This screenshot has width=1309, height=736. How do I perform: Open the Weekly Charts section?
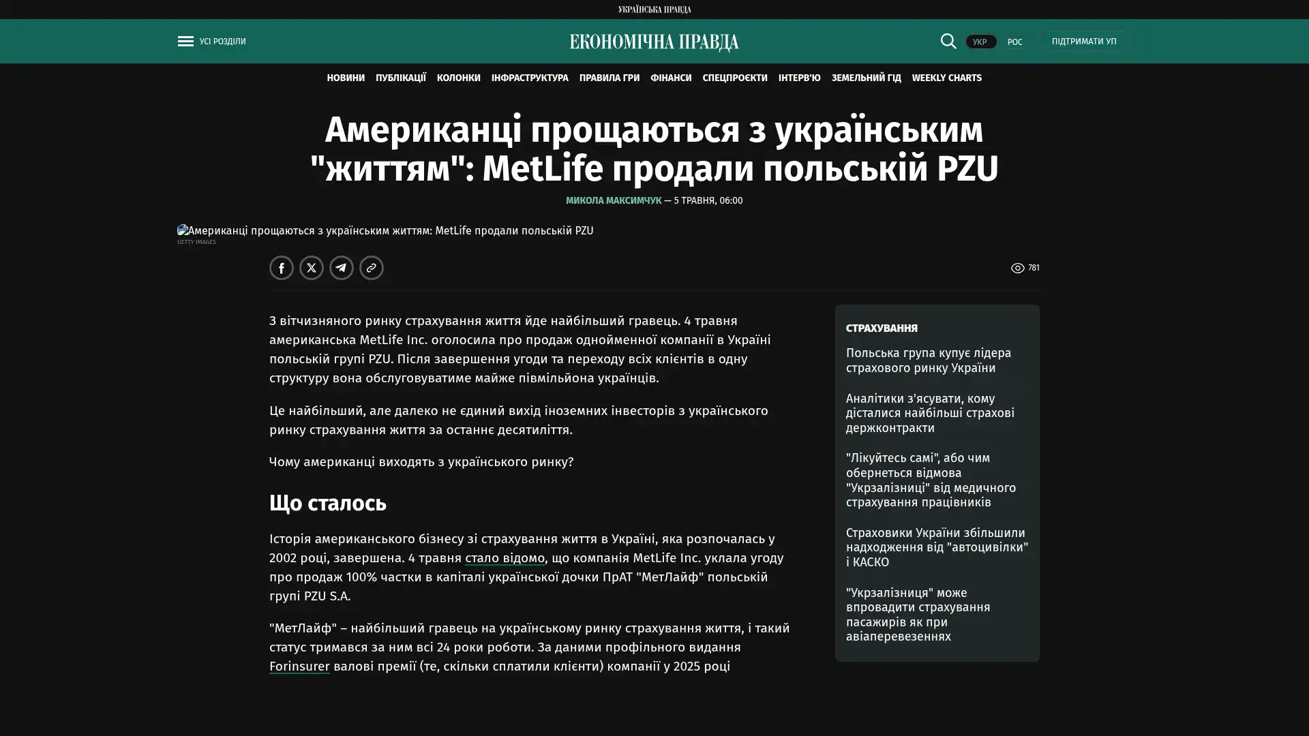pyautogui.click(x=947, y=78)
